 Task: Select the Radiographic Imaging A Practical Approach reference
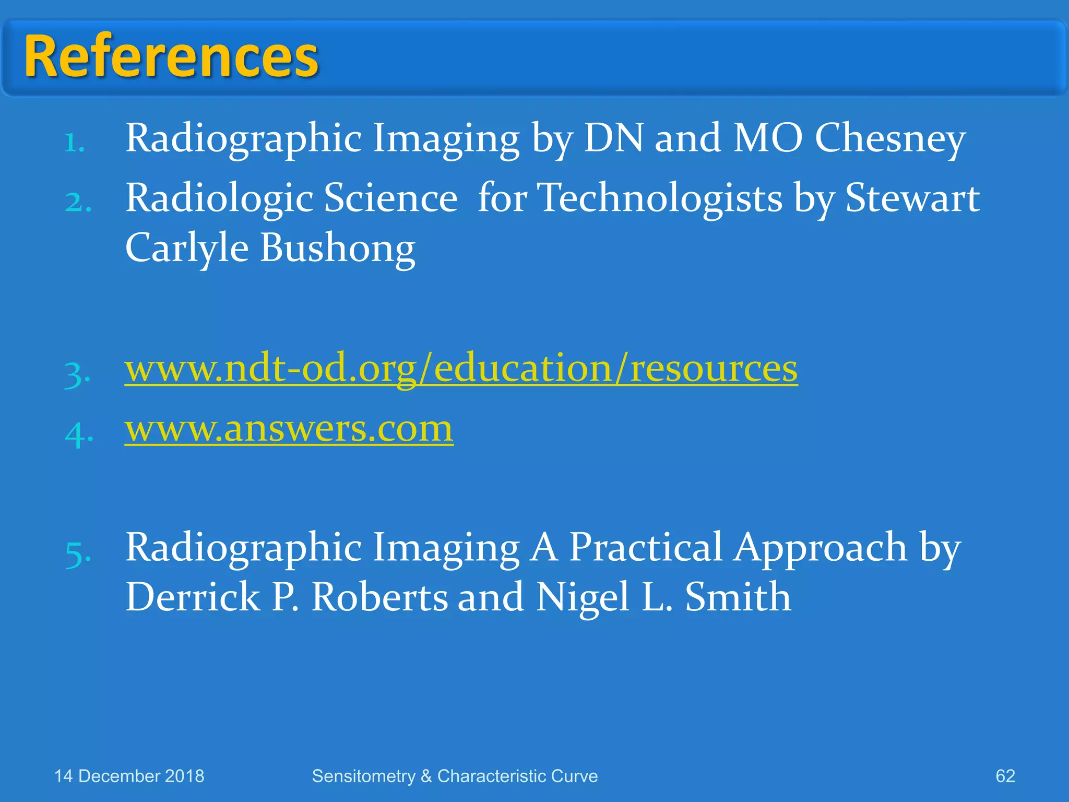click(x=542, y=548)
